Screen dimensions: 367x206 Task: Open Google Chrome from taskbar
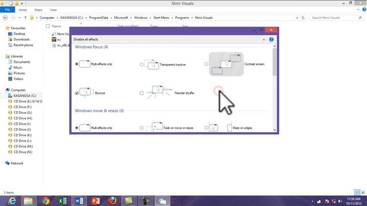[46, 201]
